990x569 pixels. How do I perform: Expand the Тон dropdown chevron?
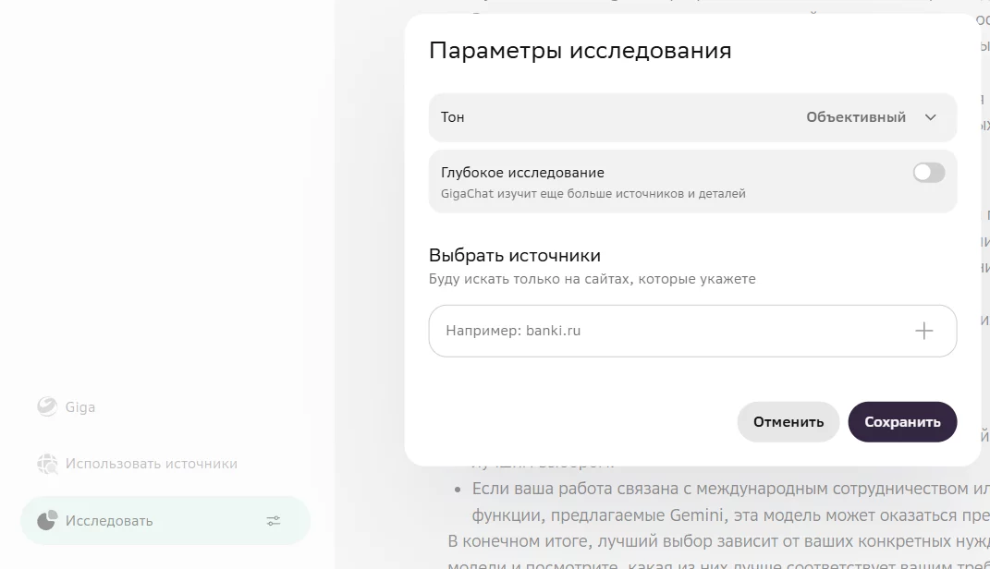931,117
